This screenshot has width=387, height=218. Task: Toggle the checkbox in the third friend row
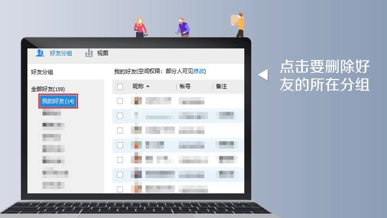tap(120, 130)
